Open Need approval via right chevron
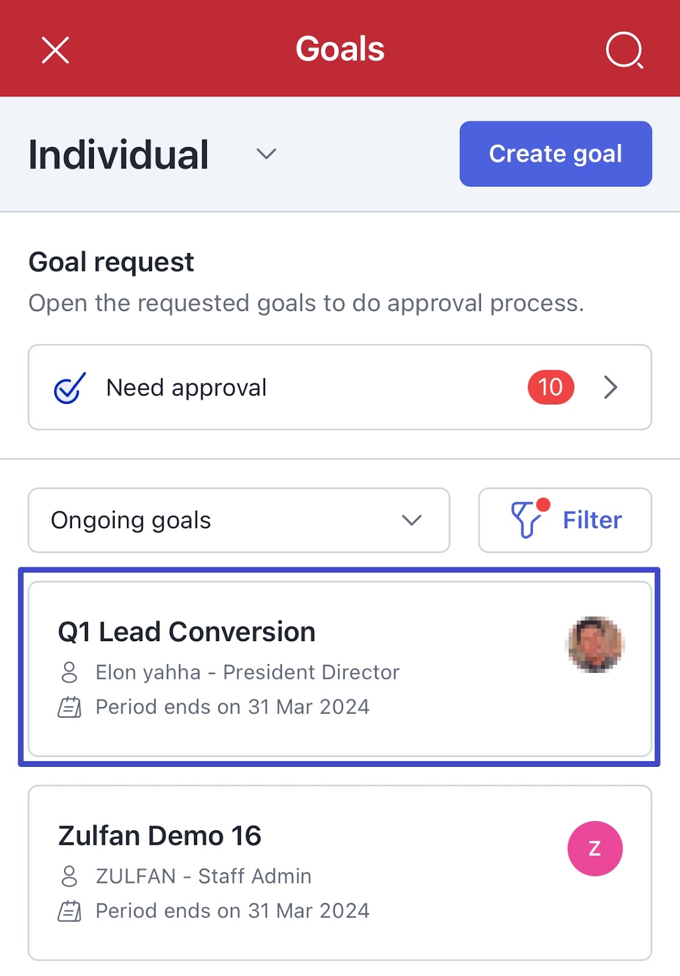 tap(610, 387)
